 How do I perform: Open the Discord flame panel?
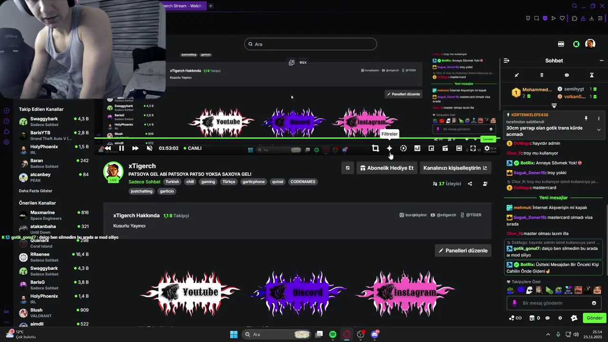point(298,292)
